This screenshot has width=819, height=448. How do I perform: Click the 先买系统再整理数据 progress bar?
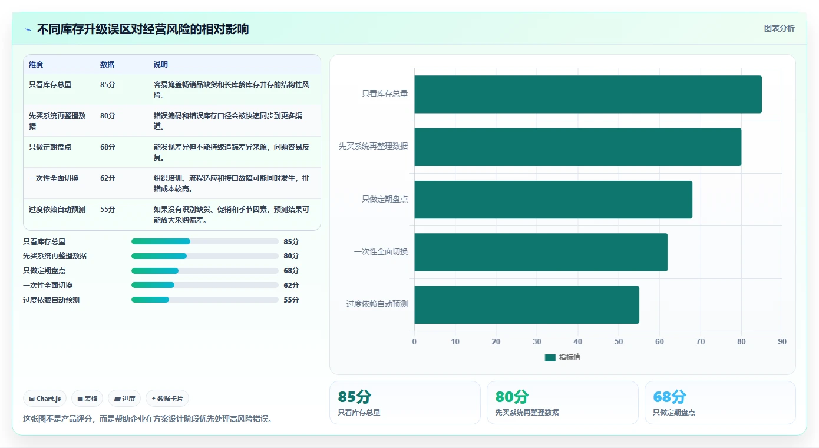click(205, 256)
